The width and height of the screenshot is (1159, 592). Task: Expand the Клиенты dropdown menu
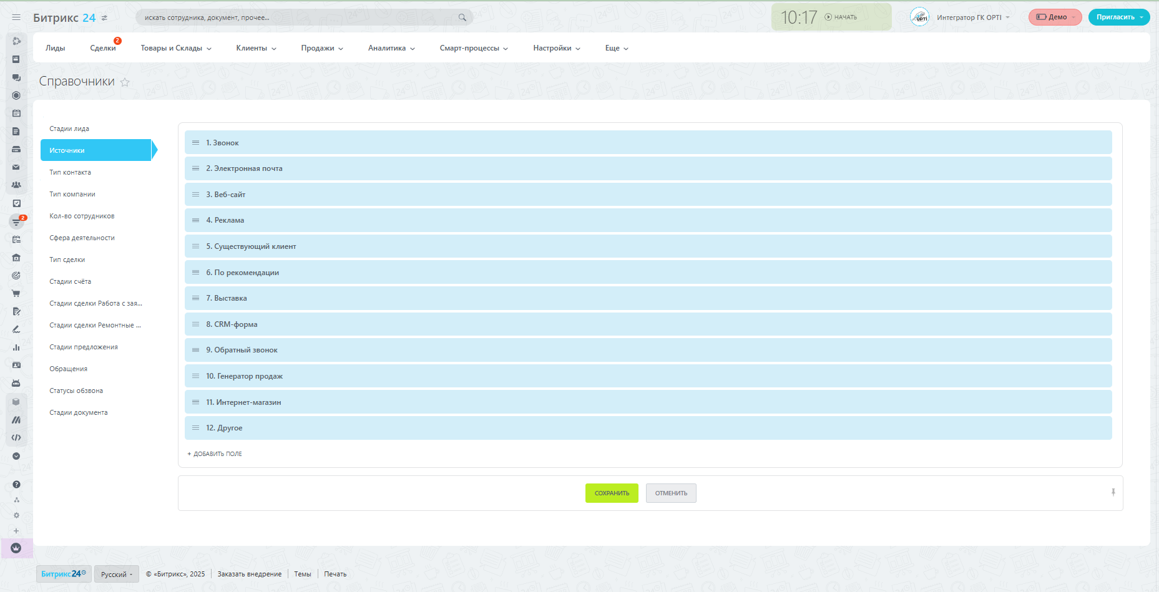tap(256, 48)
